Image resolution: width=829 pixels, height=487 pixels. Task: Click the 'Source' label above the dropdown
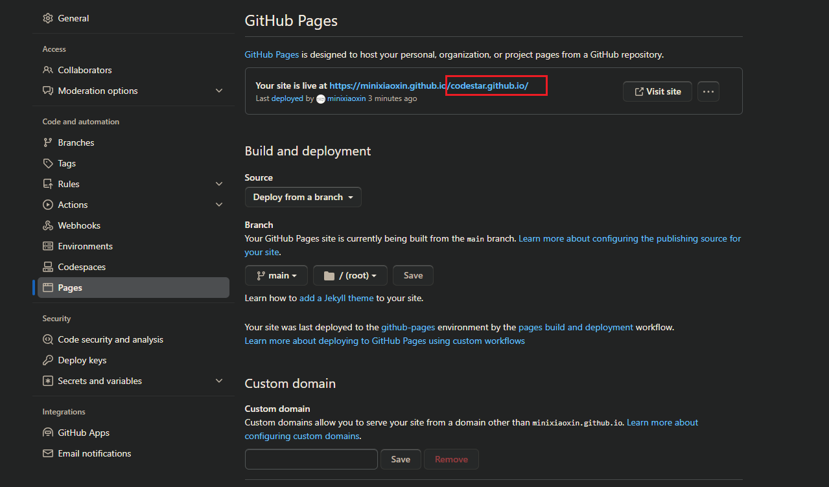259,177
